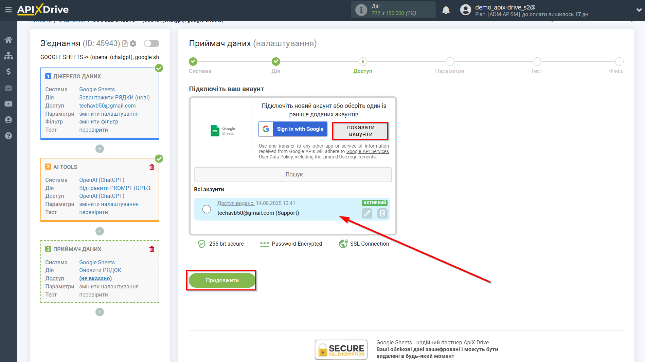The height and width of the screenshot is (362, 645).
Task: Click the ApiX-Drive logo
Action: point(43,9)
